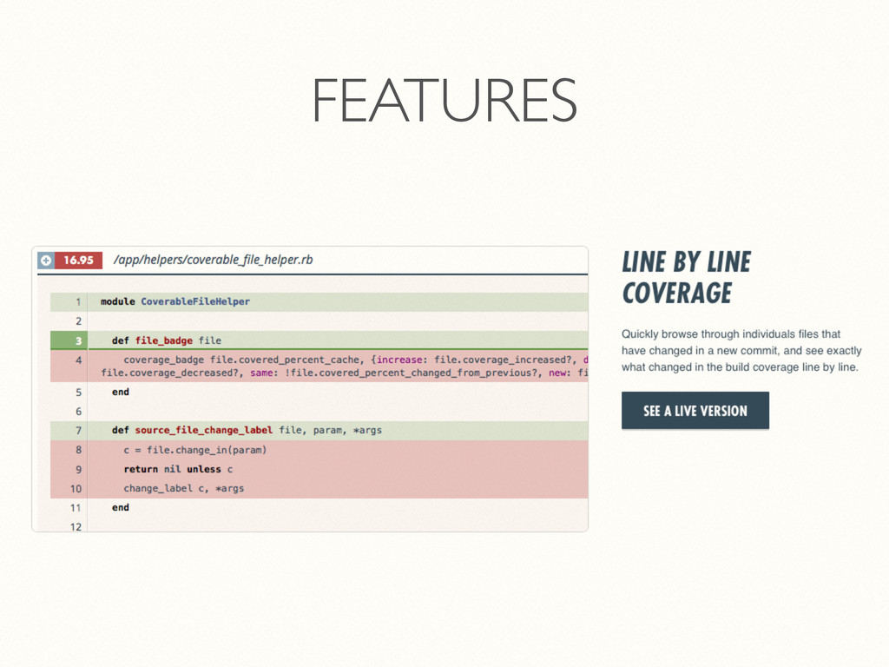Image resolution: width=889 pixels, height=667 pixels.
Task: Click line number 4 in the gutter
Action: [78, 360]
